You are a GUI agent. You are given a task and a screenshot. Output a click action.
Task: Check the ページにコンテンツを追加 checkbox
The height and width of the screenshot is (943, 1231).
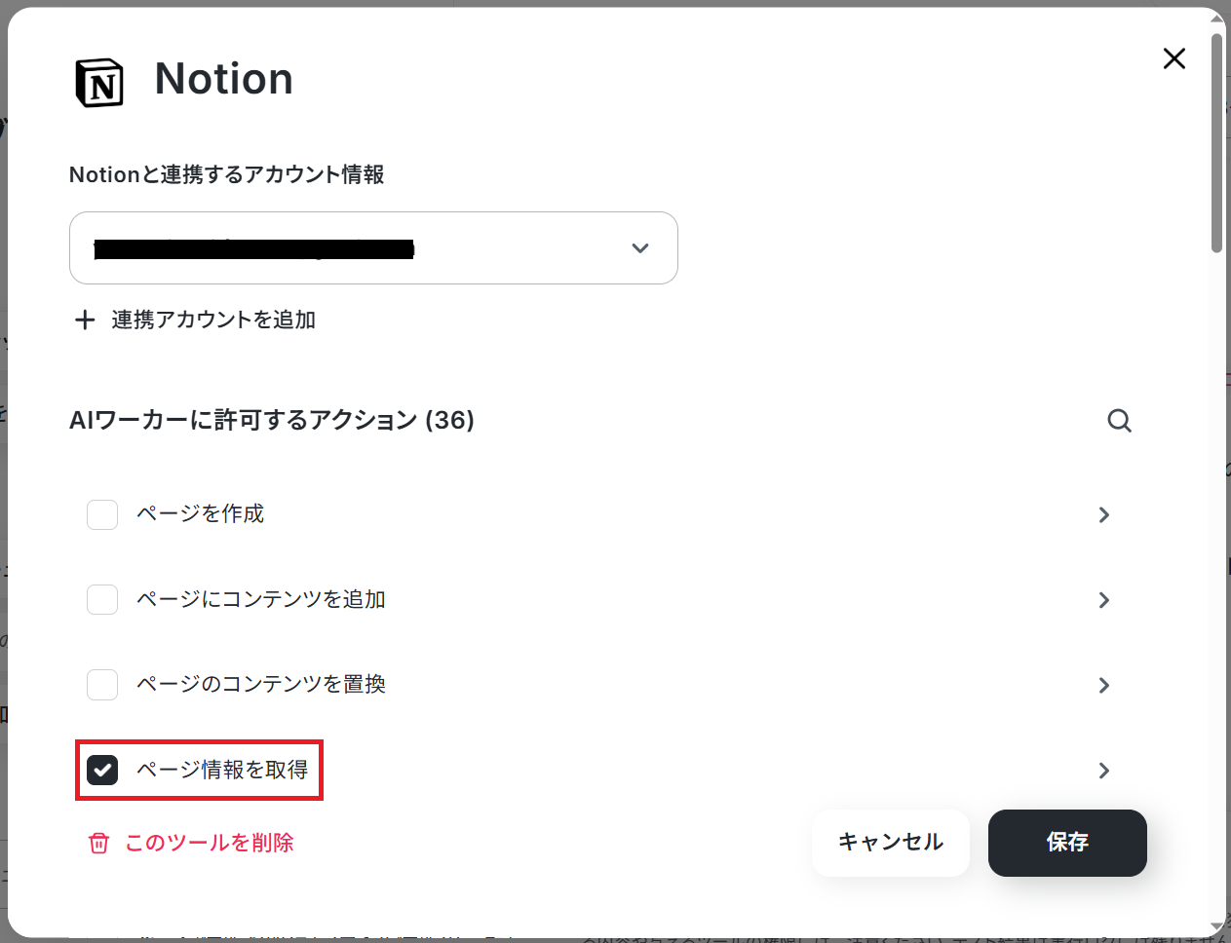102,599
